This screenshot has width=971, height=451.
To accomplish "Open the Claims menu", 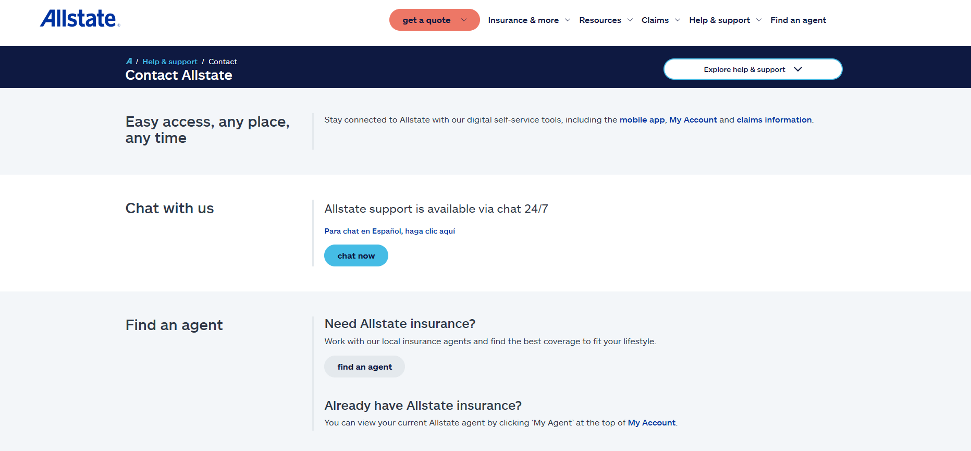I will tap(655, 20).
